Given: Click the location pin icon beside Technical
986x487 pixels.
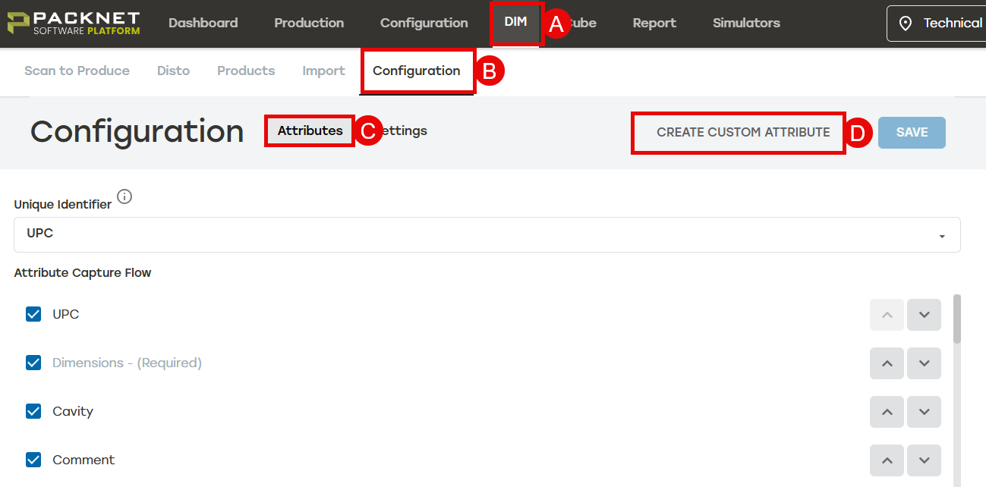Looking at the screenshot, I should tap(906, 24).
